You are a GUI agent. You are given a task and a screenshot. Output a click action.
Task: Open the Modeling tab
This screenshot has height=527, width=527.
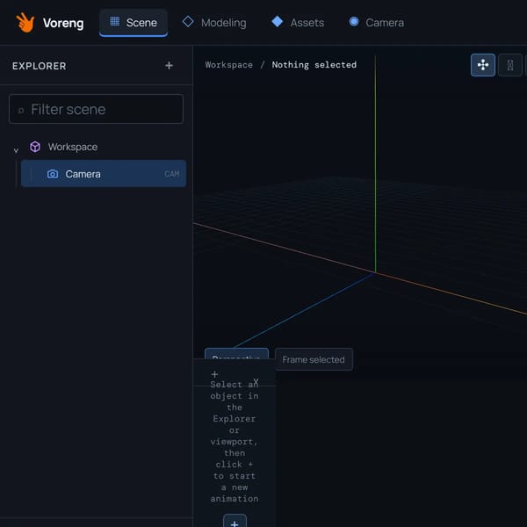[x=214, y=23]
